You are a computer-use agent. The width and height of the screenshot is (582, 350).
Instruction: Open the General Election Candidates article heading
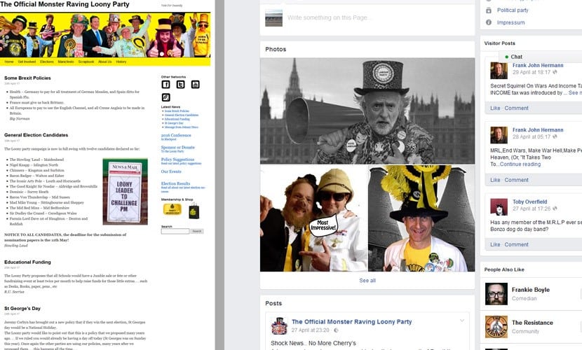point(36,135)
